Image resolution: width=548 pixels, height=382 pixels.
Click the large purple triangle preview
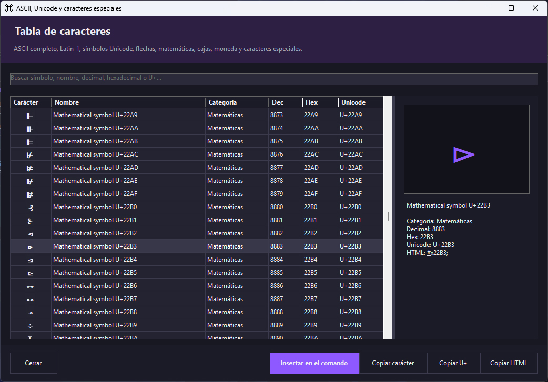point(464,155)
